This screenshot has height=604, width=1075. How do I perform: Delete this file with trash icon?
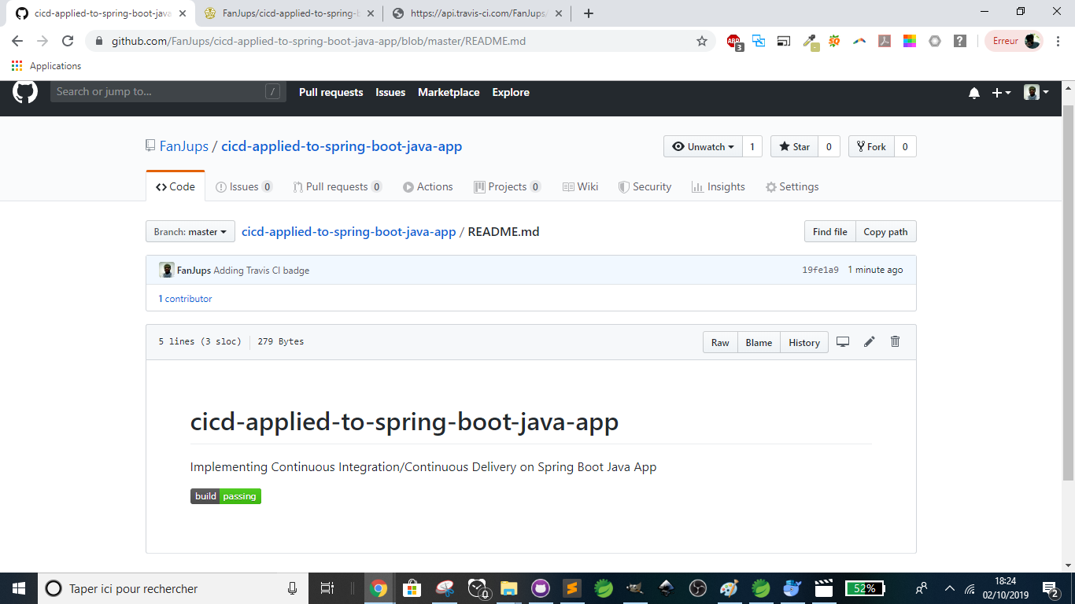tap(895, 342)
